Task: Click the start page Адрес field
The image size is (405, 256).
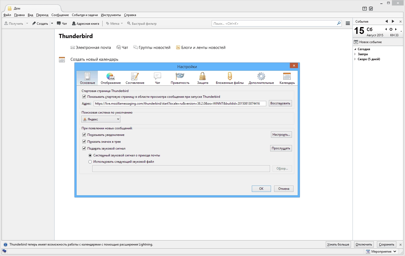Action: 180,104
